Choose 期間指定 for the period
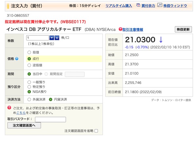The image size is (196, 141). coord(46,74)
